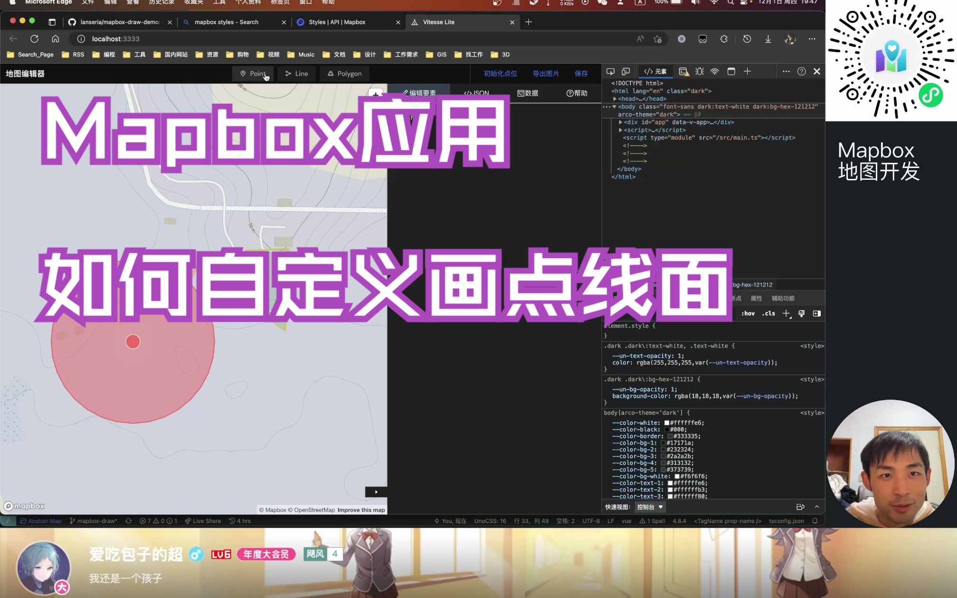Open the DevTools Network wifi icon
Image resolution: width=957 pixels, height=598 pixels.
pos(714,71)
